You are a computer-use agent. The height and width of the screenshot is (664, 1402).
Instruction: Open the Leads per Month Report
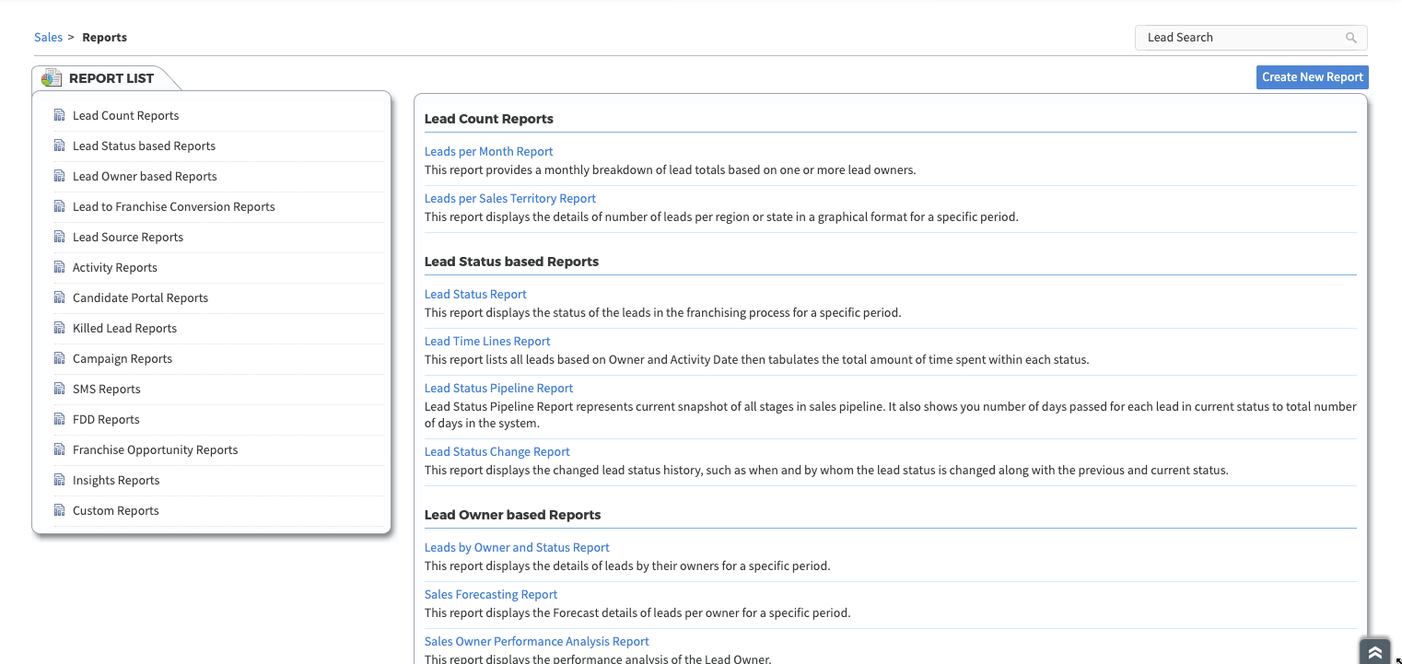(x=488, y=151)
